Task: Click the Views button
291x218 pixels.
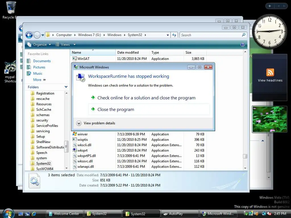Action: (63, 45)
